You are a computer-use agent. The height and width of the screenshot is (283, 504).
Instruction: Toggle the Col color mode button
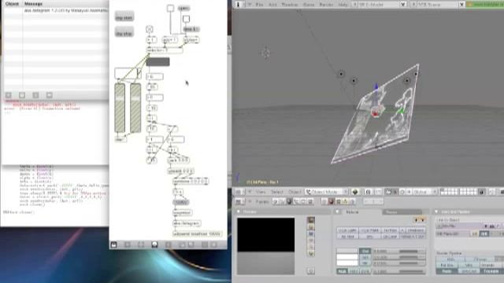365,251
